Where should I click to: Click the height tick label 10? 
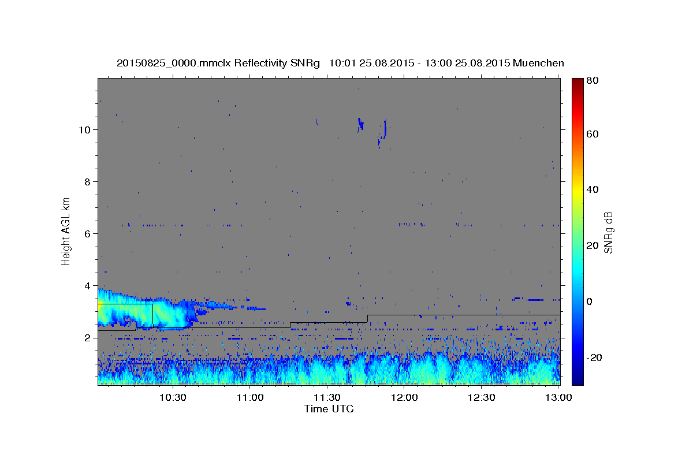point(86,129)
